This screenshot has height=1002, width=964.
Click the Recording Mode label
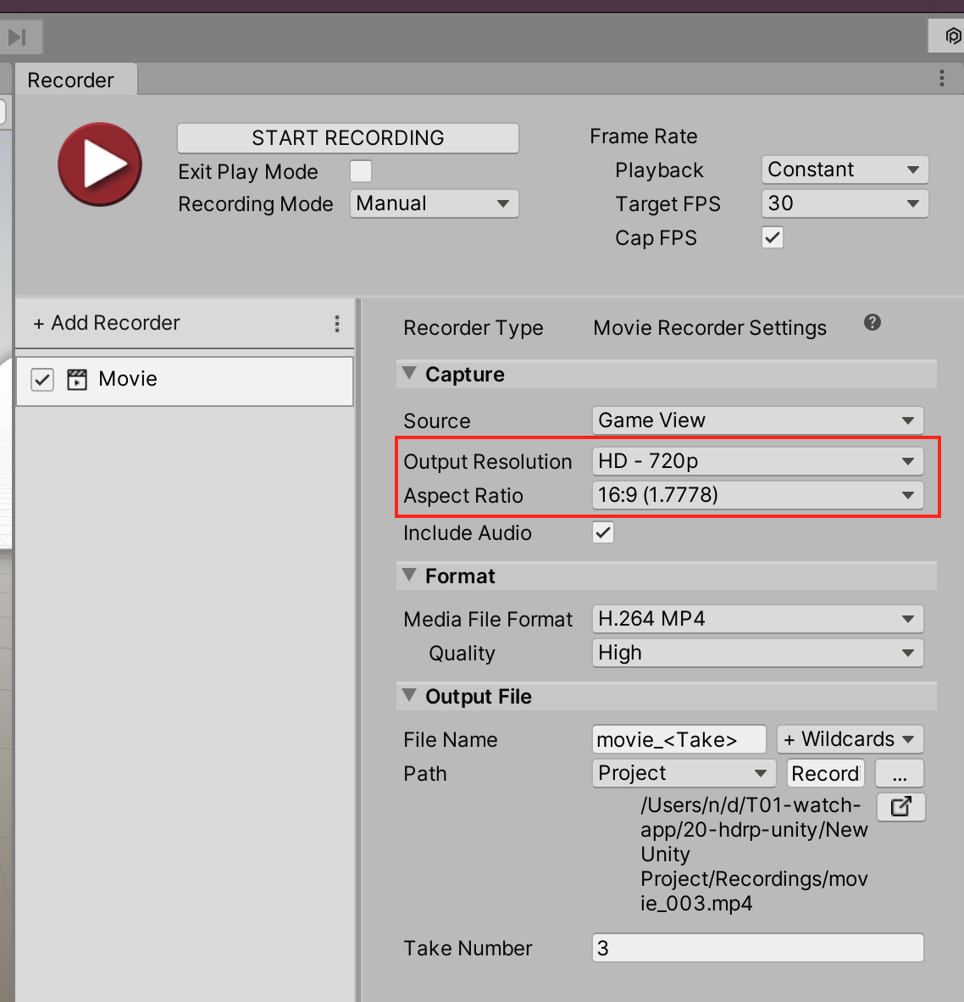coord(255,203)
